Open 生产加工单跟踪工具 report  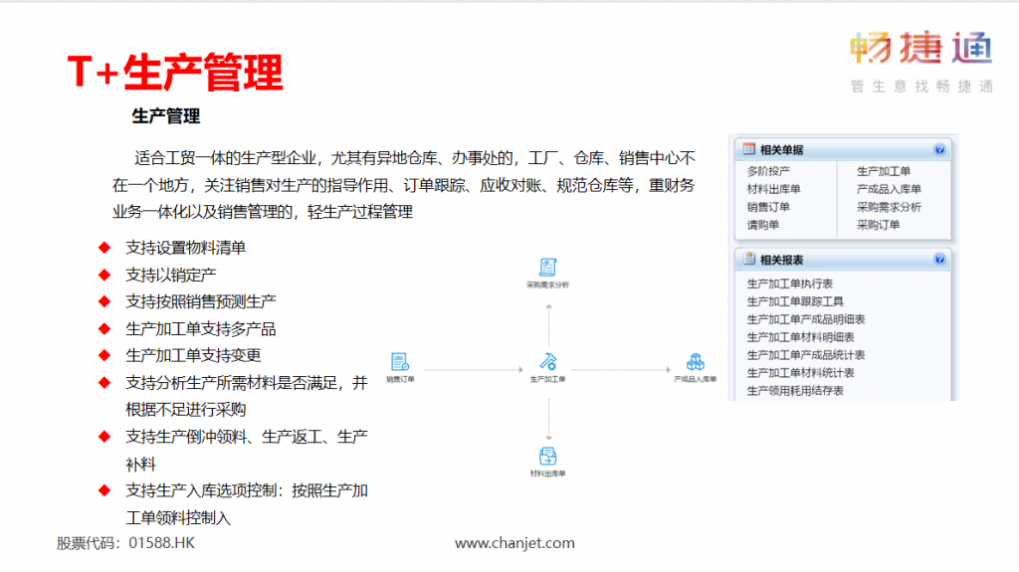[796, 301]
